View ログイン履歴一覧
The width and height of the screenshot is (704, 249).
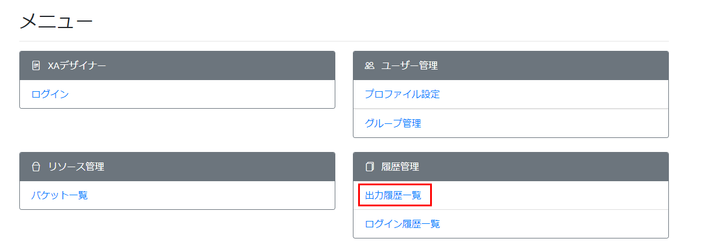pos(402,224)
